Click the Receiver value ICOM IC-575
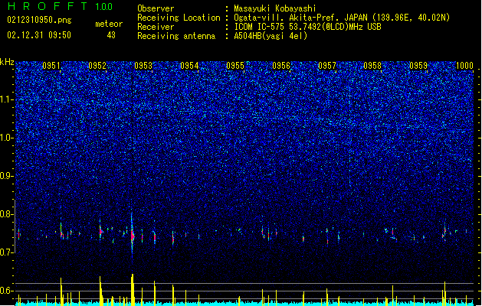 click(x=259, y=27)
